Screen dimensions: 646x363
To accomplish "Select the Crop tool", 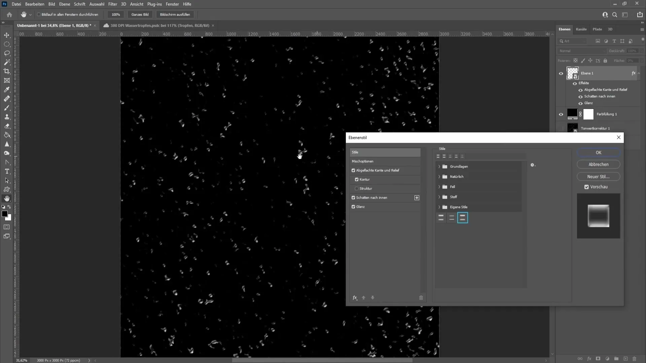I will pyautogui.click(x=7, y=71).
